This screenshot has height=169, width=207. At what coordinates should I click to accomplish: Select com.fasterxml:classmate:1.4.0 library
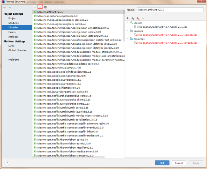coord(79,68)
